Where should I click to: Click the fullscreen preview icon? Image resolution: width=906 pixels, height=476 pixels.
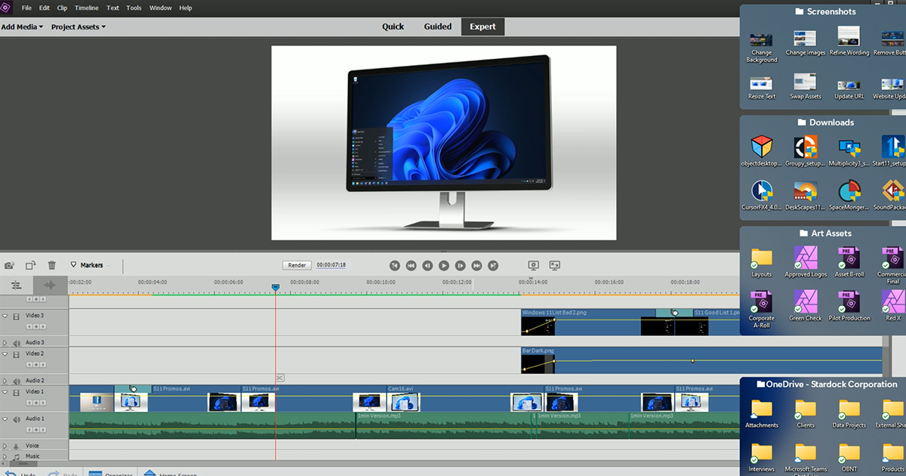(555, 265)
